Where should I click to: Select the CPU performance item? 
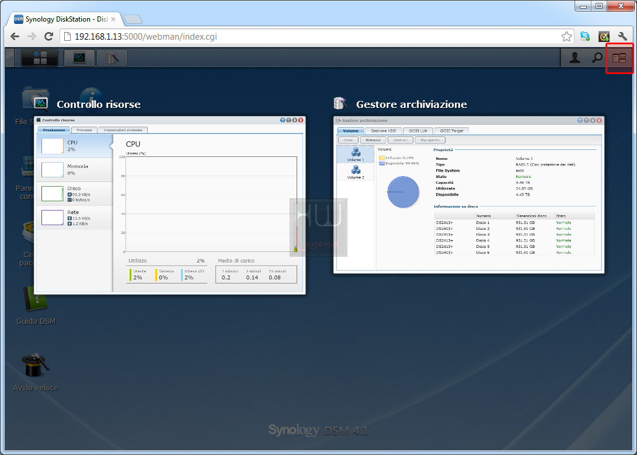click(74, 146)
